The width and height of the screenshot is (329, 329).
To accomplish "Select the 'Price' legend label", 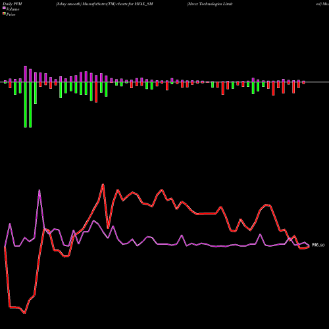I will pos(11,14).
